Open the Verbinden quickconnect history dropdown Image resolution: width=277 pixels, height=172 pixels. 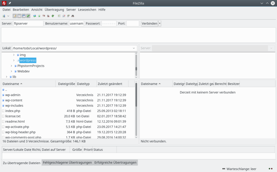(x=160, y=23)
